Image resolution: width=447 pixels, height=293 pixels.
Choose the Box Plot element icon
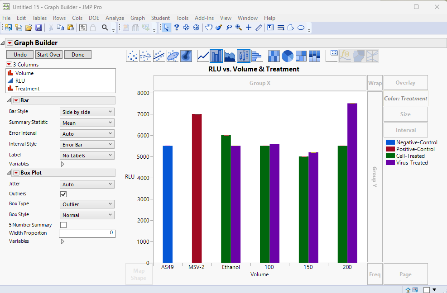click(x=244, y=56)
